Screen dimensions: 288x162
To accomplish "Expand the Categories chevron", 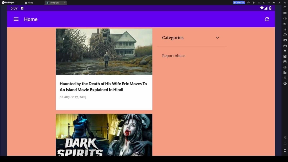I will (x=217, y=38).
